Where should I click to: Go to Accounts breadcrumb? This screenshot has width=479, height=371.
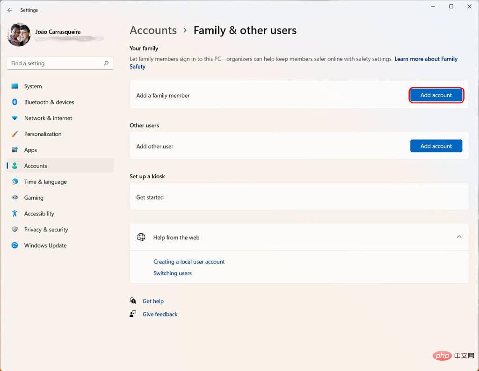(153, 30)
